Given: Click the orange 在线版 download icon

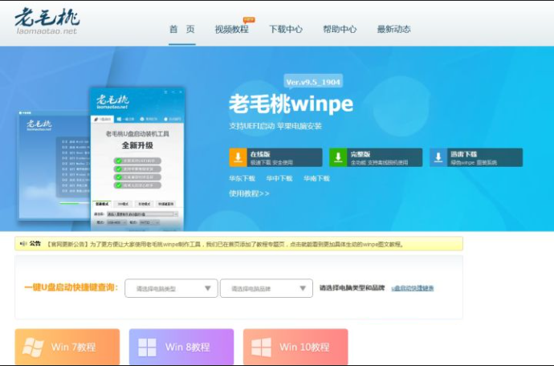Looking at the screenshot, I should click(238, 157).
